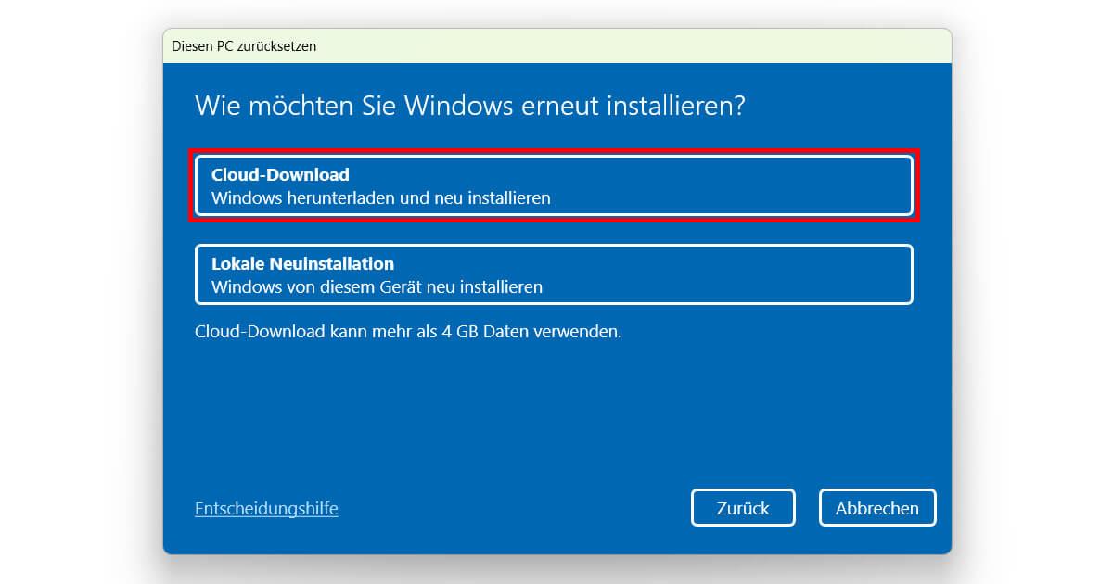Click the Zurück button
The height and width of the screenshot is (584, 1113).
(743, 507)
